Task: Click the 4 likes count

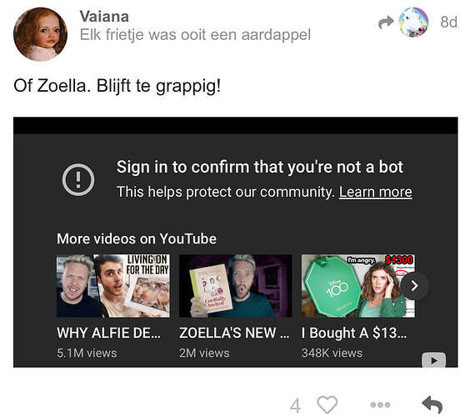Action: 295,405
